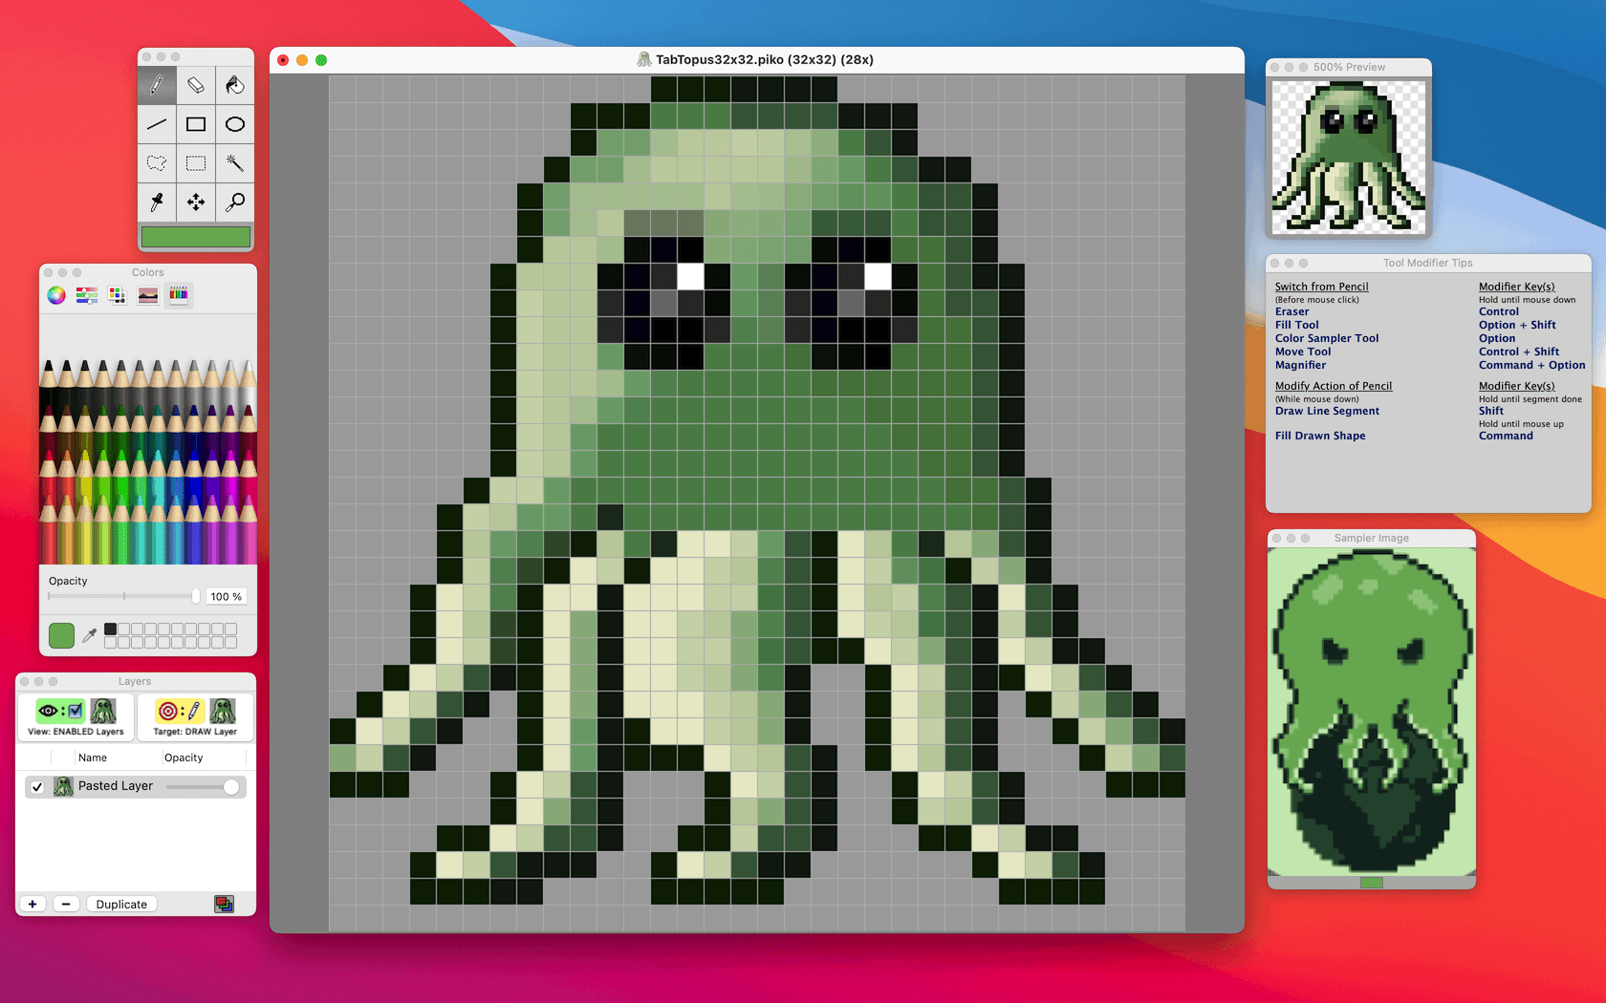Click the Name column header in Layers

(x=93, y=758)
